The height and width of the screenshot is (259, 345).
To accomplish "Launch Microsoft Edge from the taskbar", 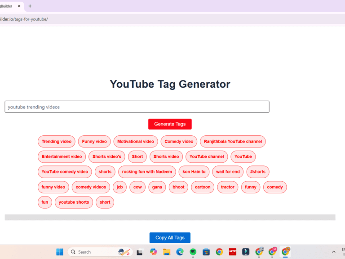I will coord(180,252).
